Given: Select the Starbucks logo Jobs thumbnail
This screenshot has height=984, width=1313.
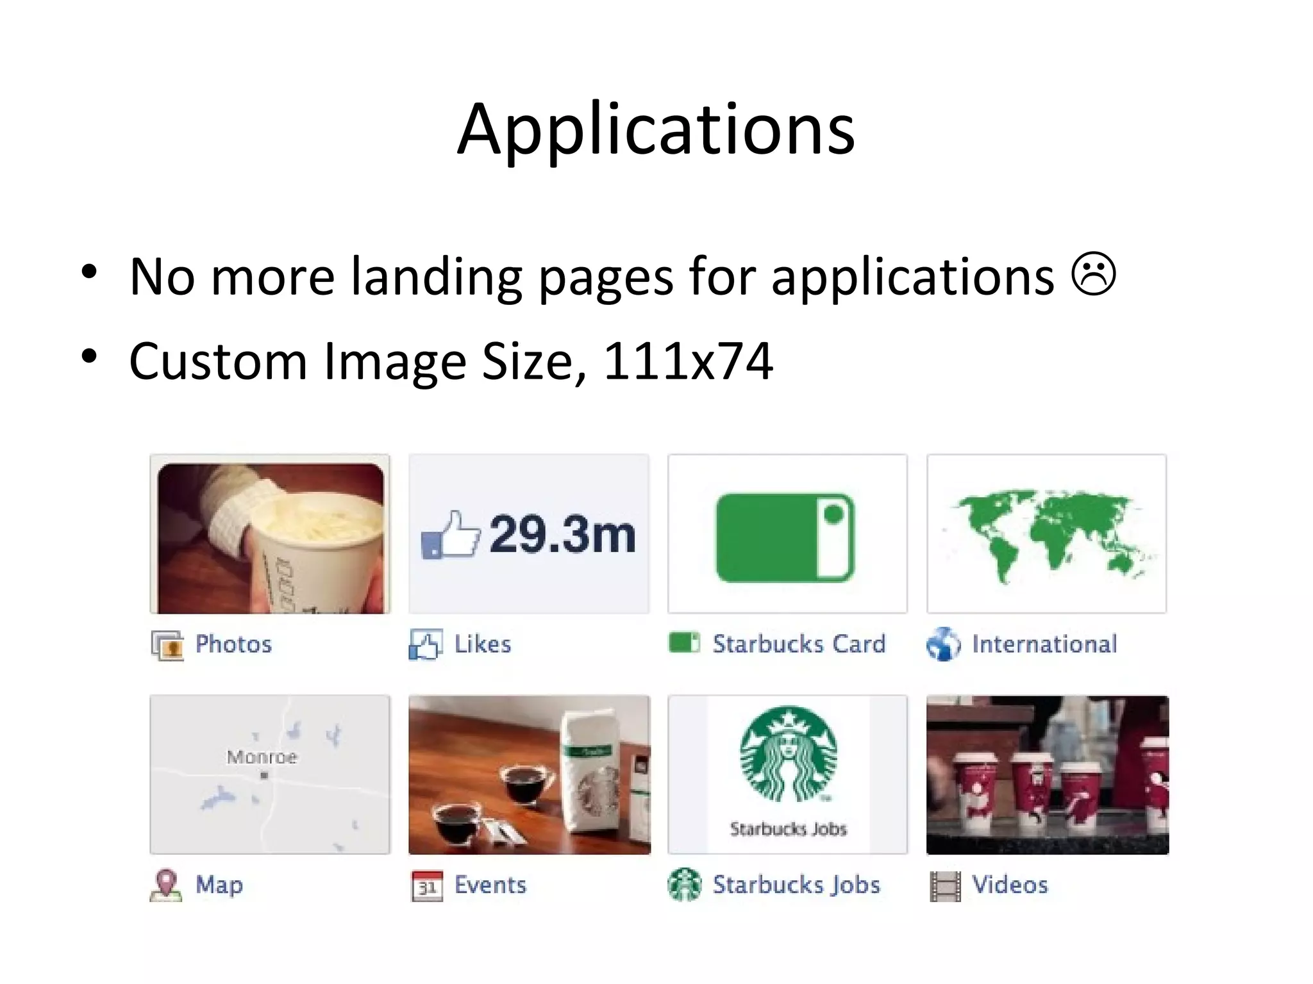Looking at the screenshot, I should 787,775.
